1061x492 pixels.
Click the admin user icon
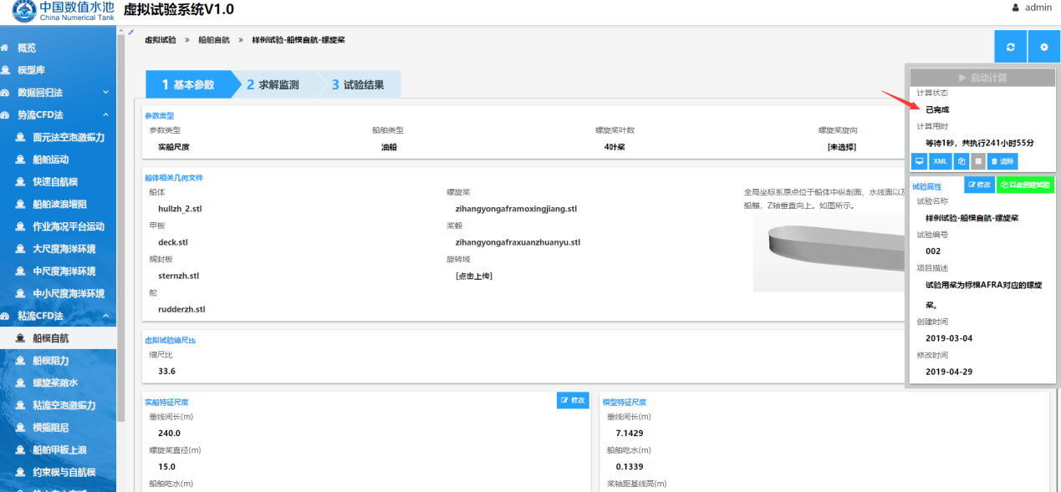pos(1016,8)
